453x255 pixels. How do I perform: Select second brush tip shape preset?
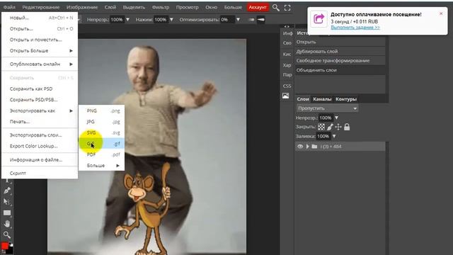pyautogui.click(x=261, y=20)
